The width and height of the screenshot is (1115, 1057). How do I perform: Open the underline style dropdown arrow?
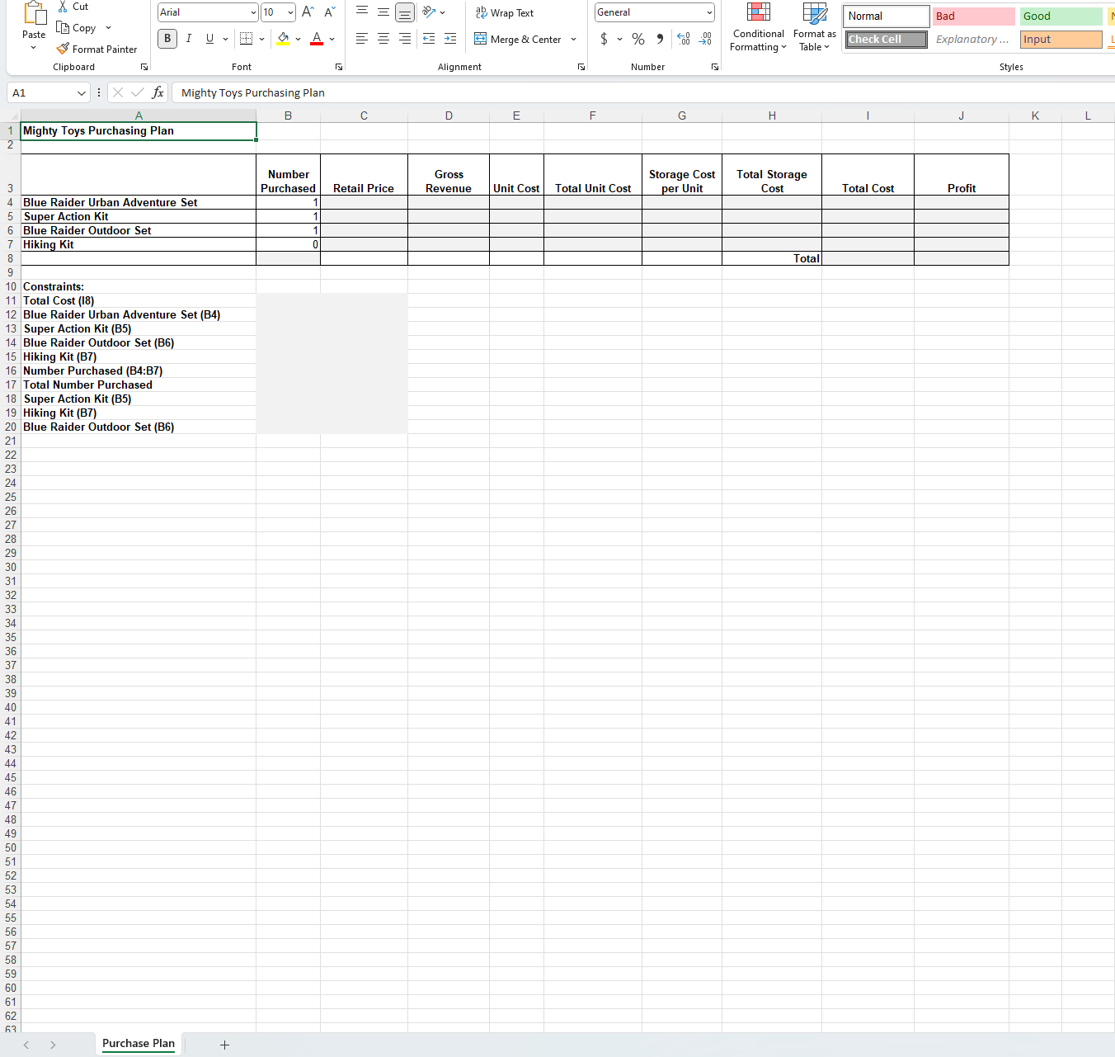[x=225, y=39]
